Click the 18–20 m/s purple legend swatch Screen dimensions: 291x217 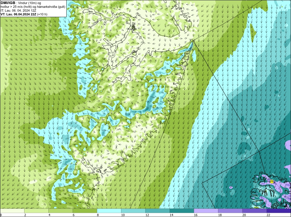tap(230, 211)
